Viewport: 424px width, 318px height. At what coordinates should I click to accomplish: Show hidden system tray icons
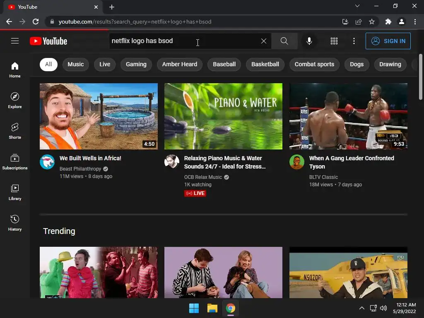click(x=362, y=308)
